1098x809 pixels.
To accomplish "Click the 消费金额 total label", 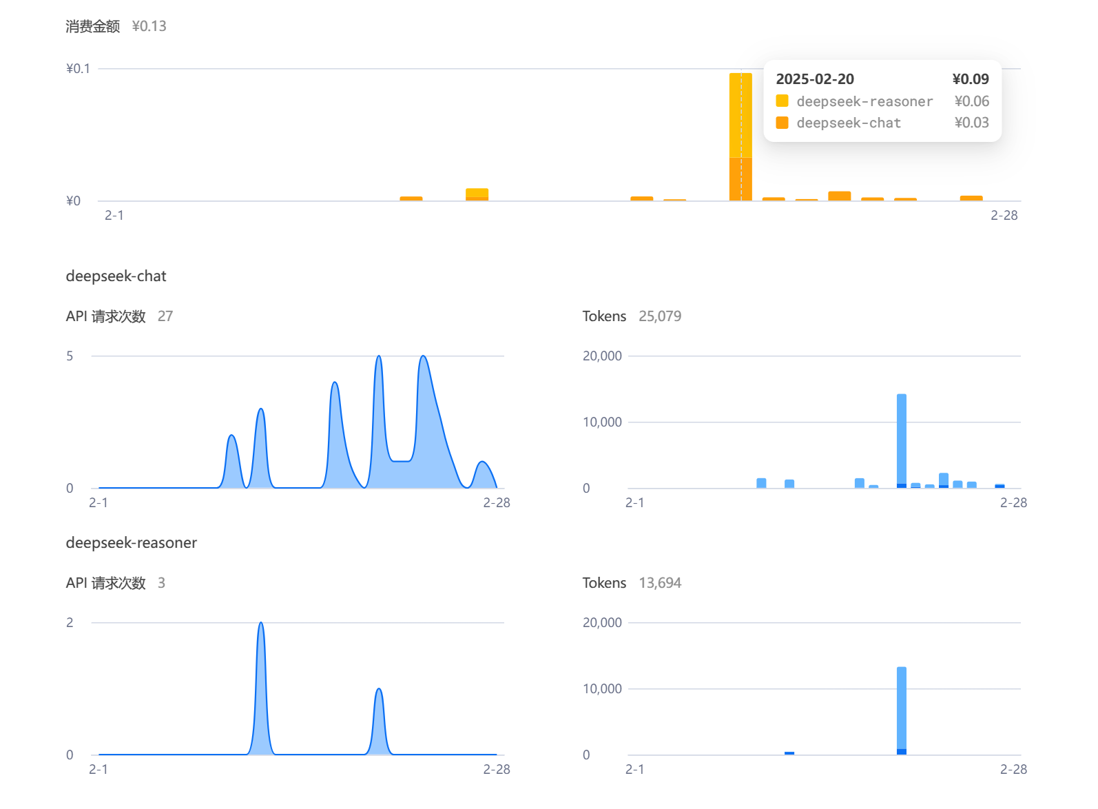I will tap(93, 26).
